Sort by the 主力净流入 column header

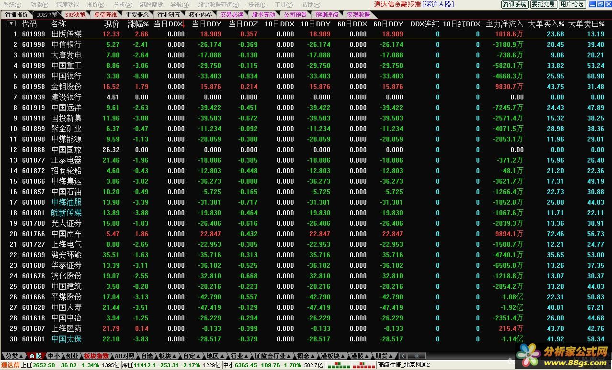click(504, 23)
